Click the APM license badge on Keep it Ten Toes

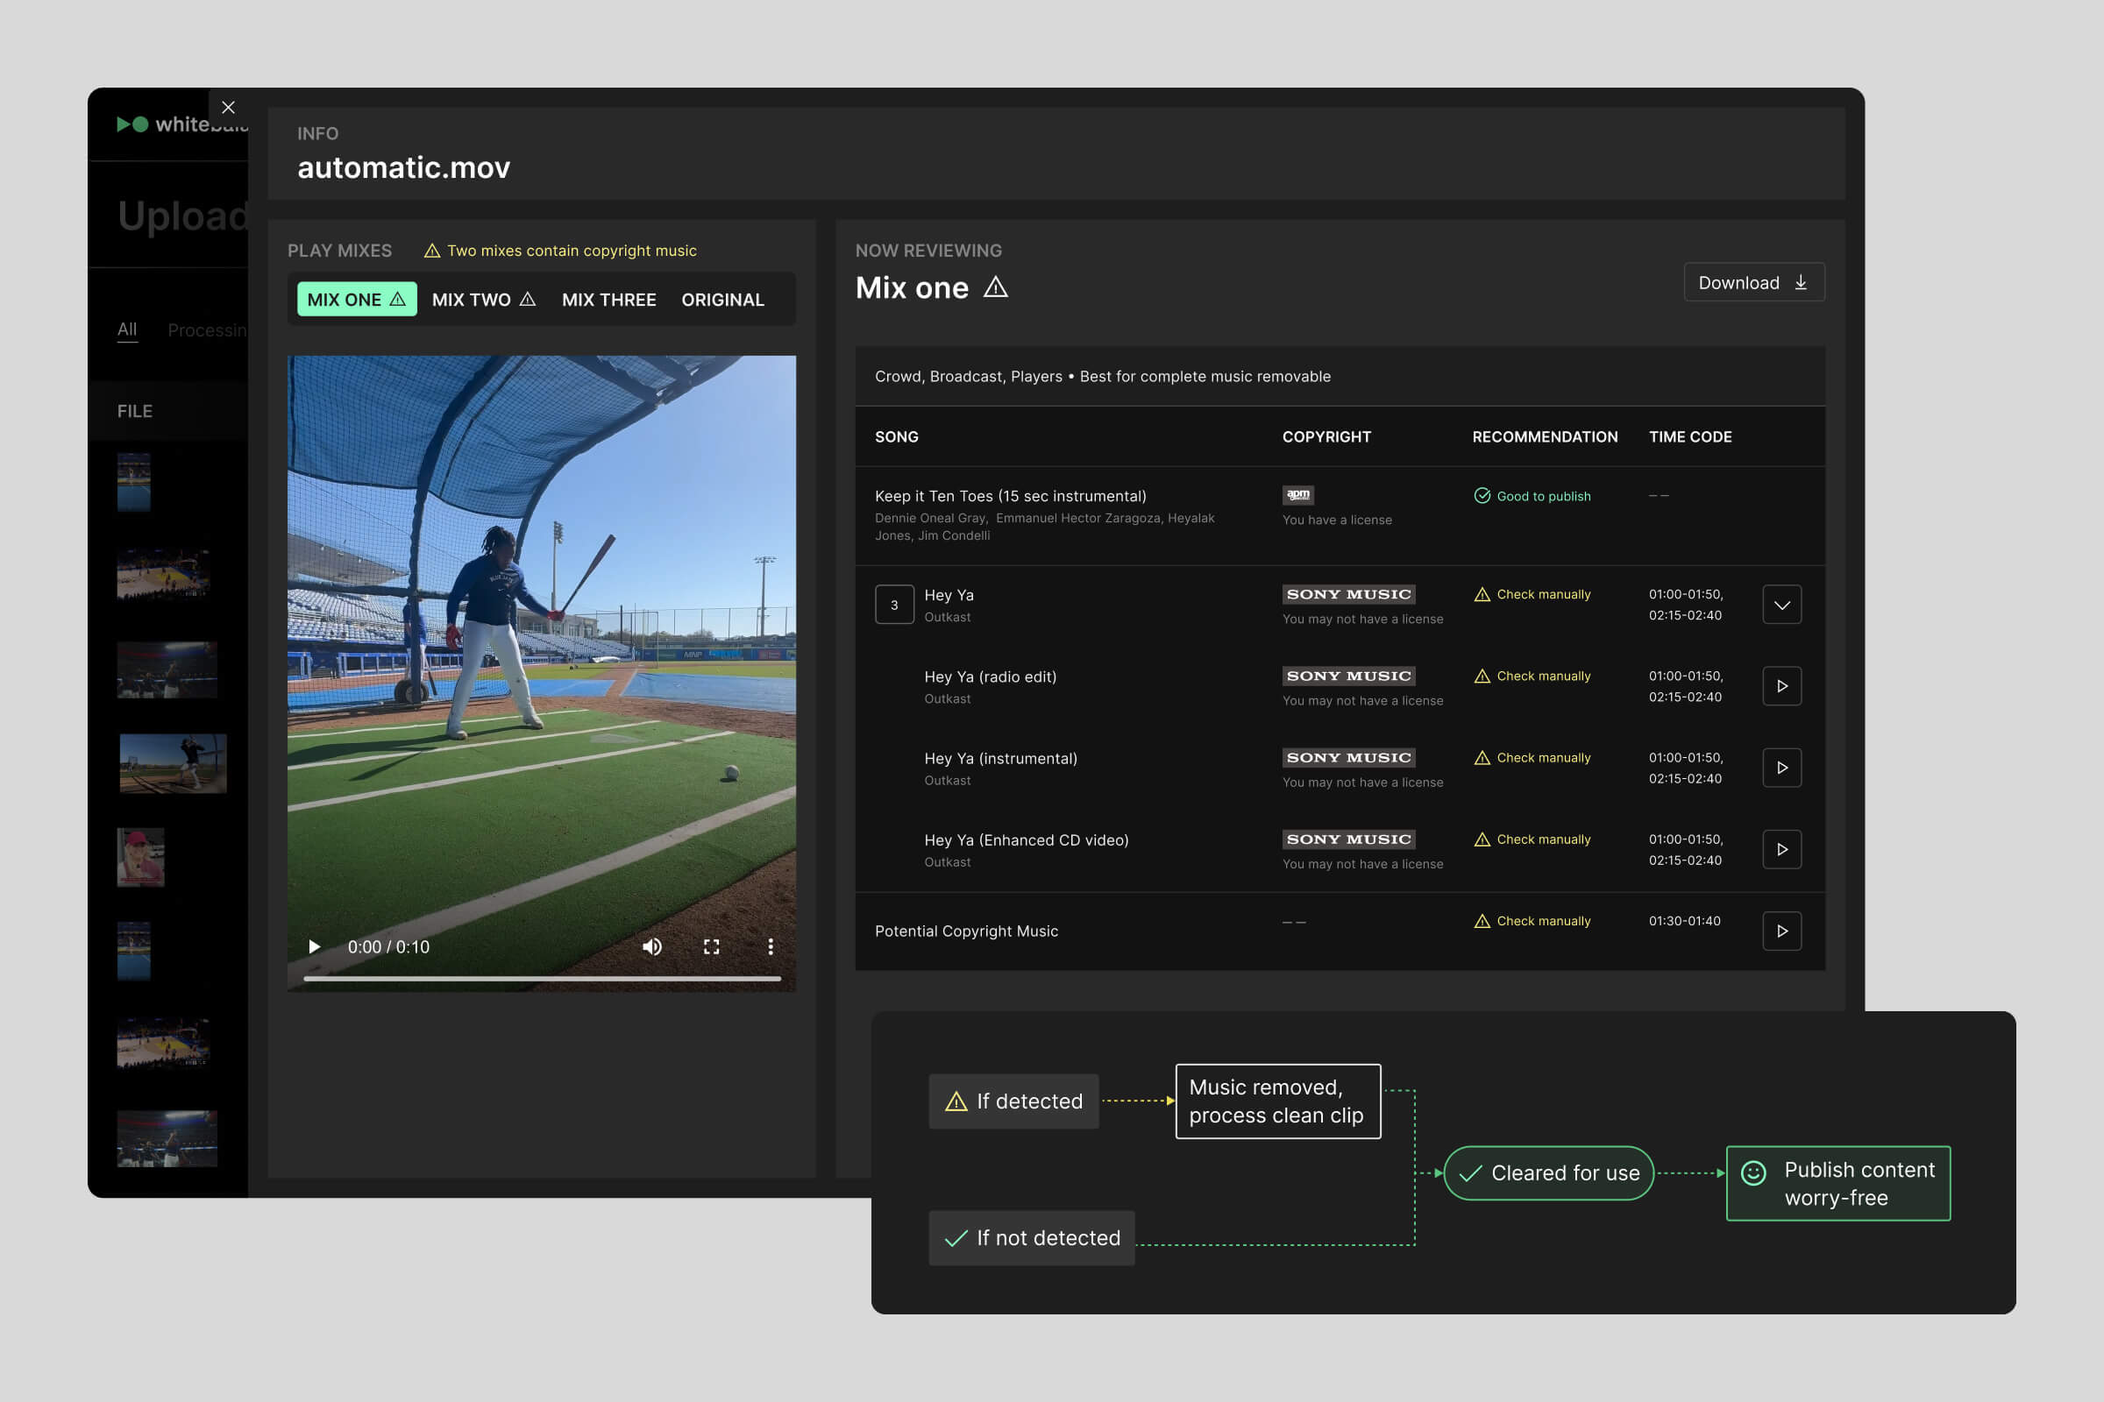point(1297,495)
